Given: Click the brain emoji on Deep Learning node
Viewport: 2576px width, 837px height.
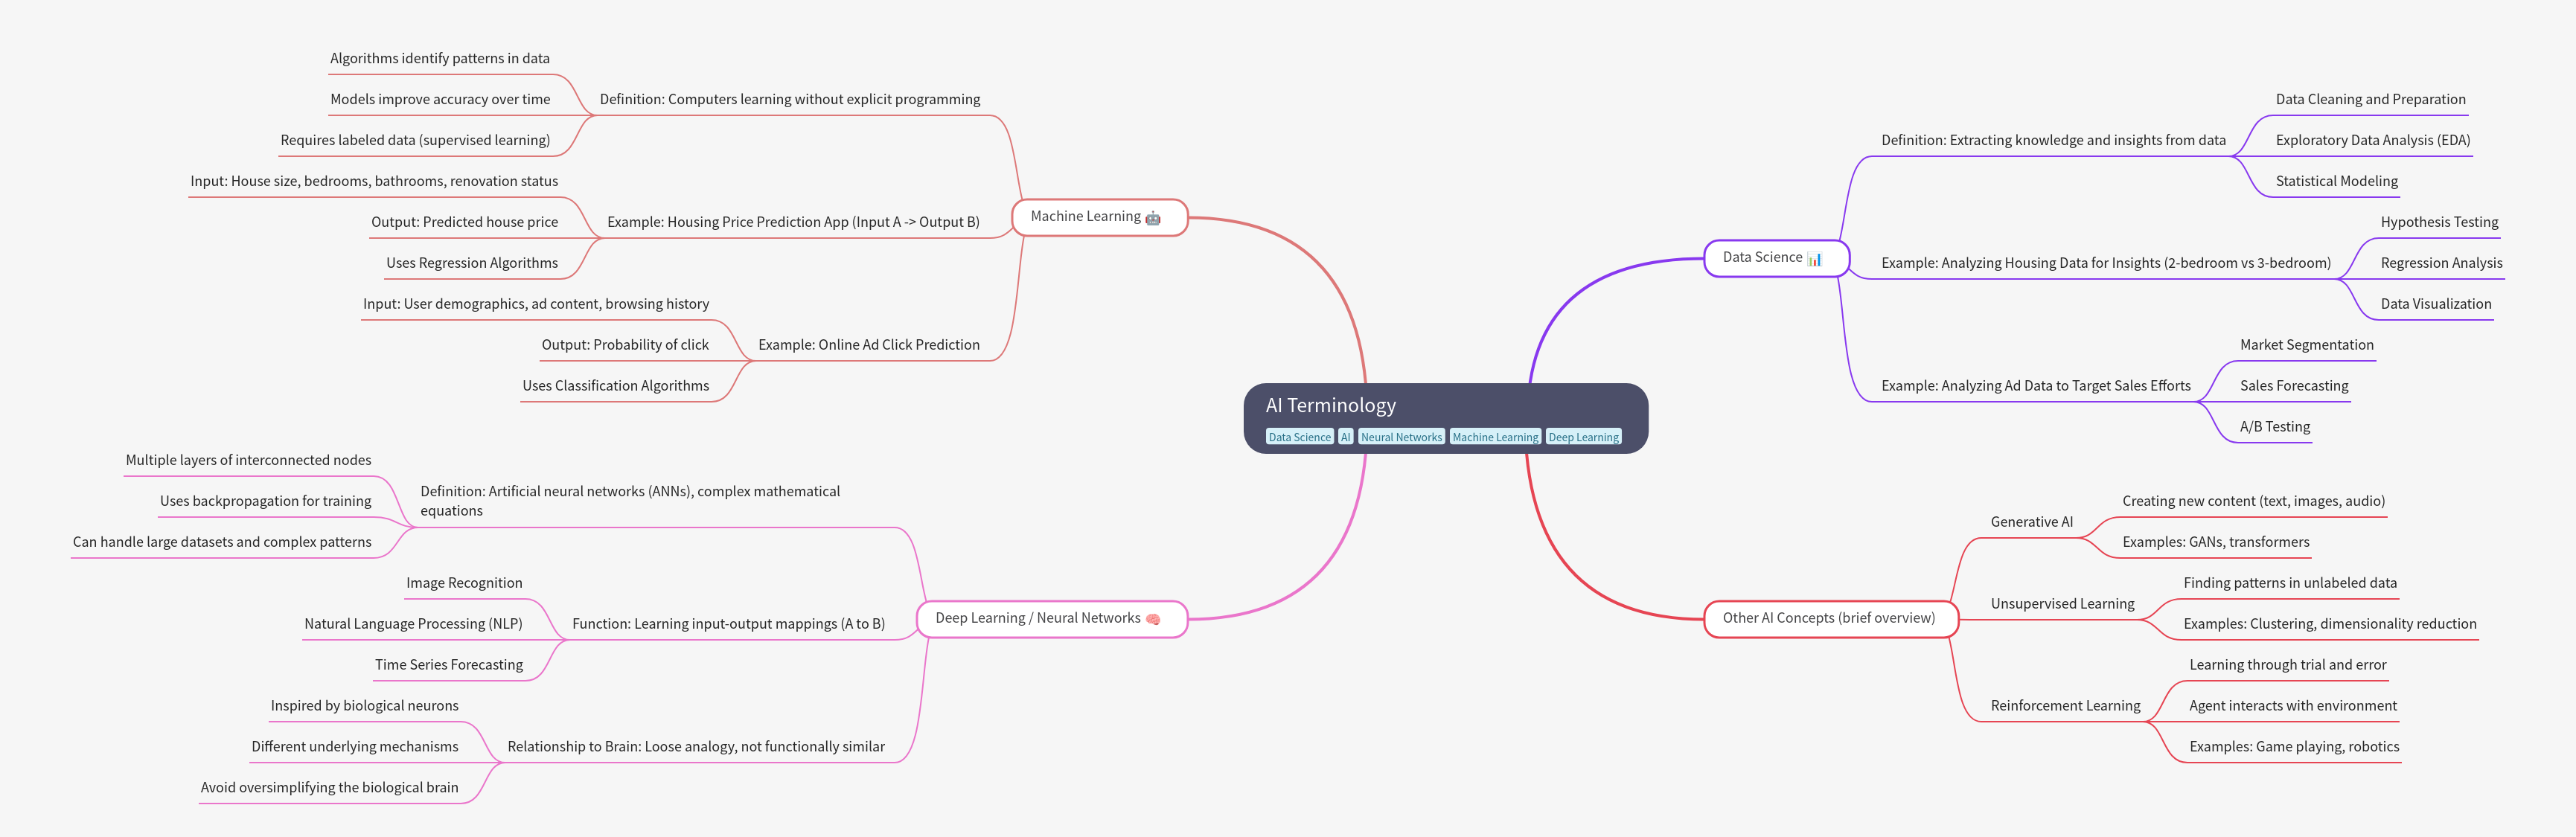Looking at the screenshot, I should [1153, 619].
